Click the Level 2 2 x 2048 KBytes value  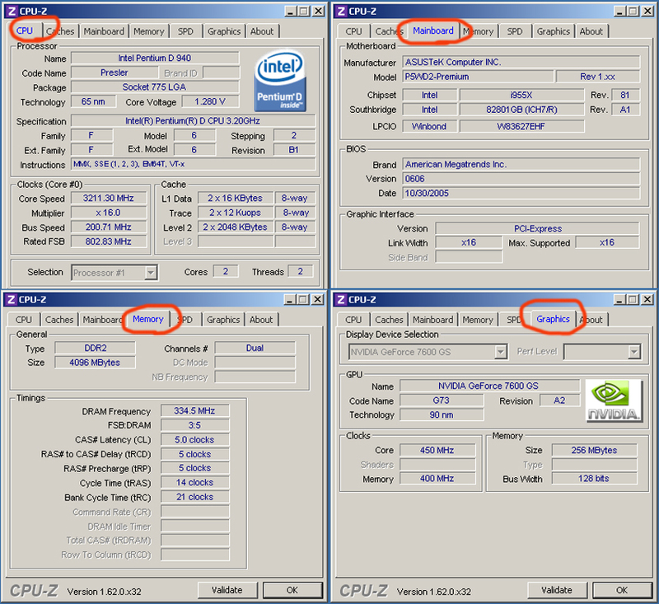[x=235, y=227]
